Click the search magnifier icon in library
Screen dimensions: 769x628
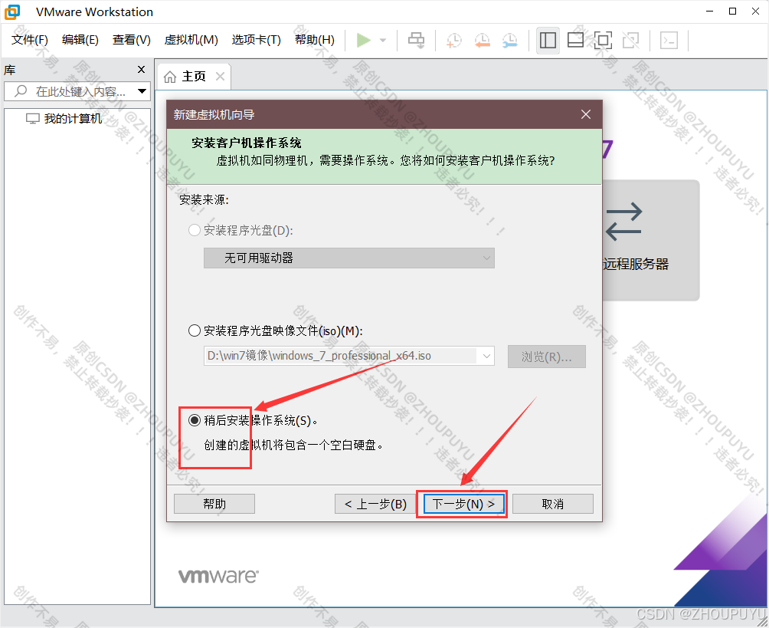point(21,90)
